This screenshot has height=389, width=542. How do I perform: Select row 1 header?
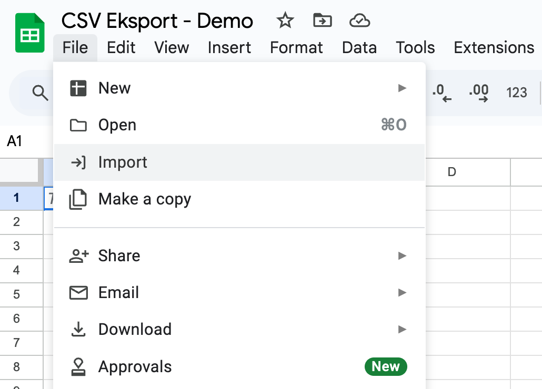22,198
